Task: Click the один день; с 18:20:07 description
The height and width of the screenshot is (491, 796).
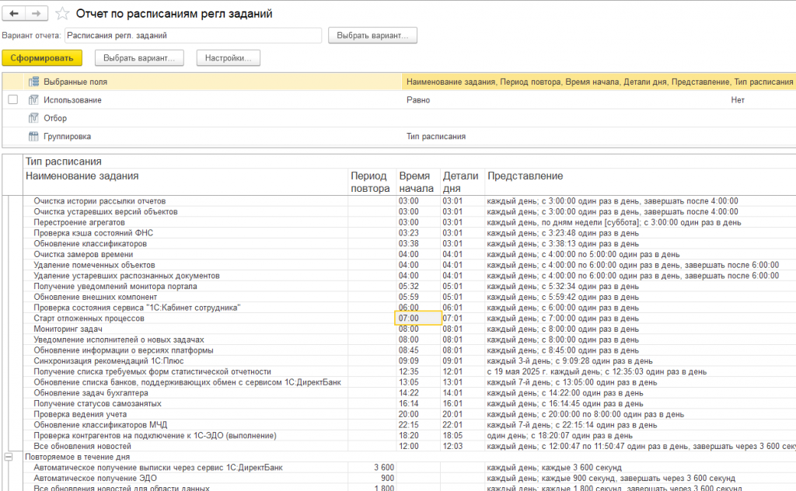Action: point(560,436)
